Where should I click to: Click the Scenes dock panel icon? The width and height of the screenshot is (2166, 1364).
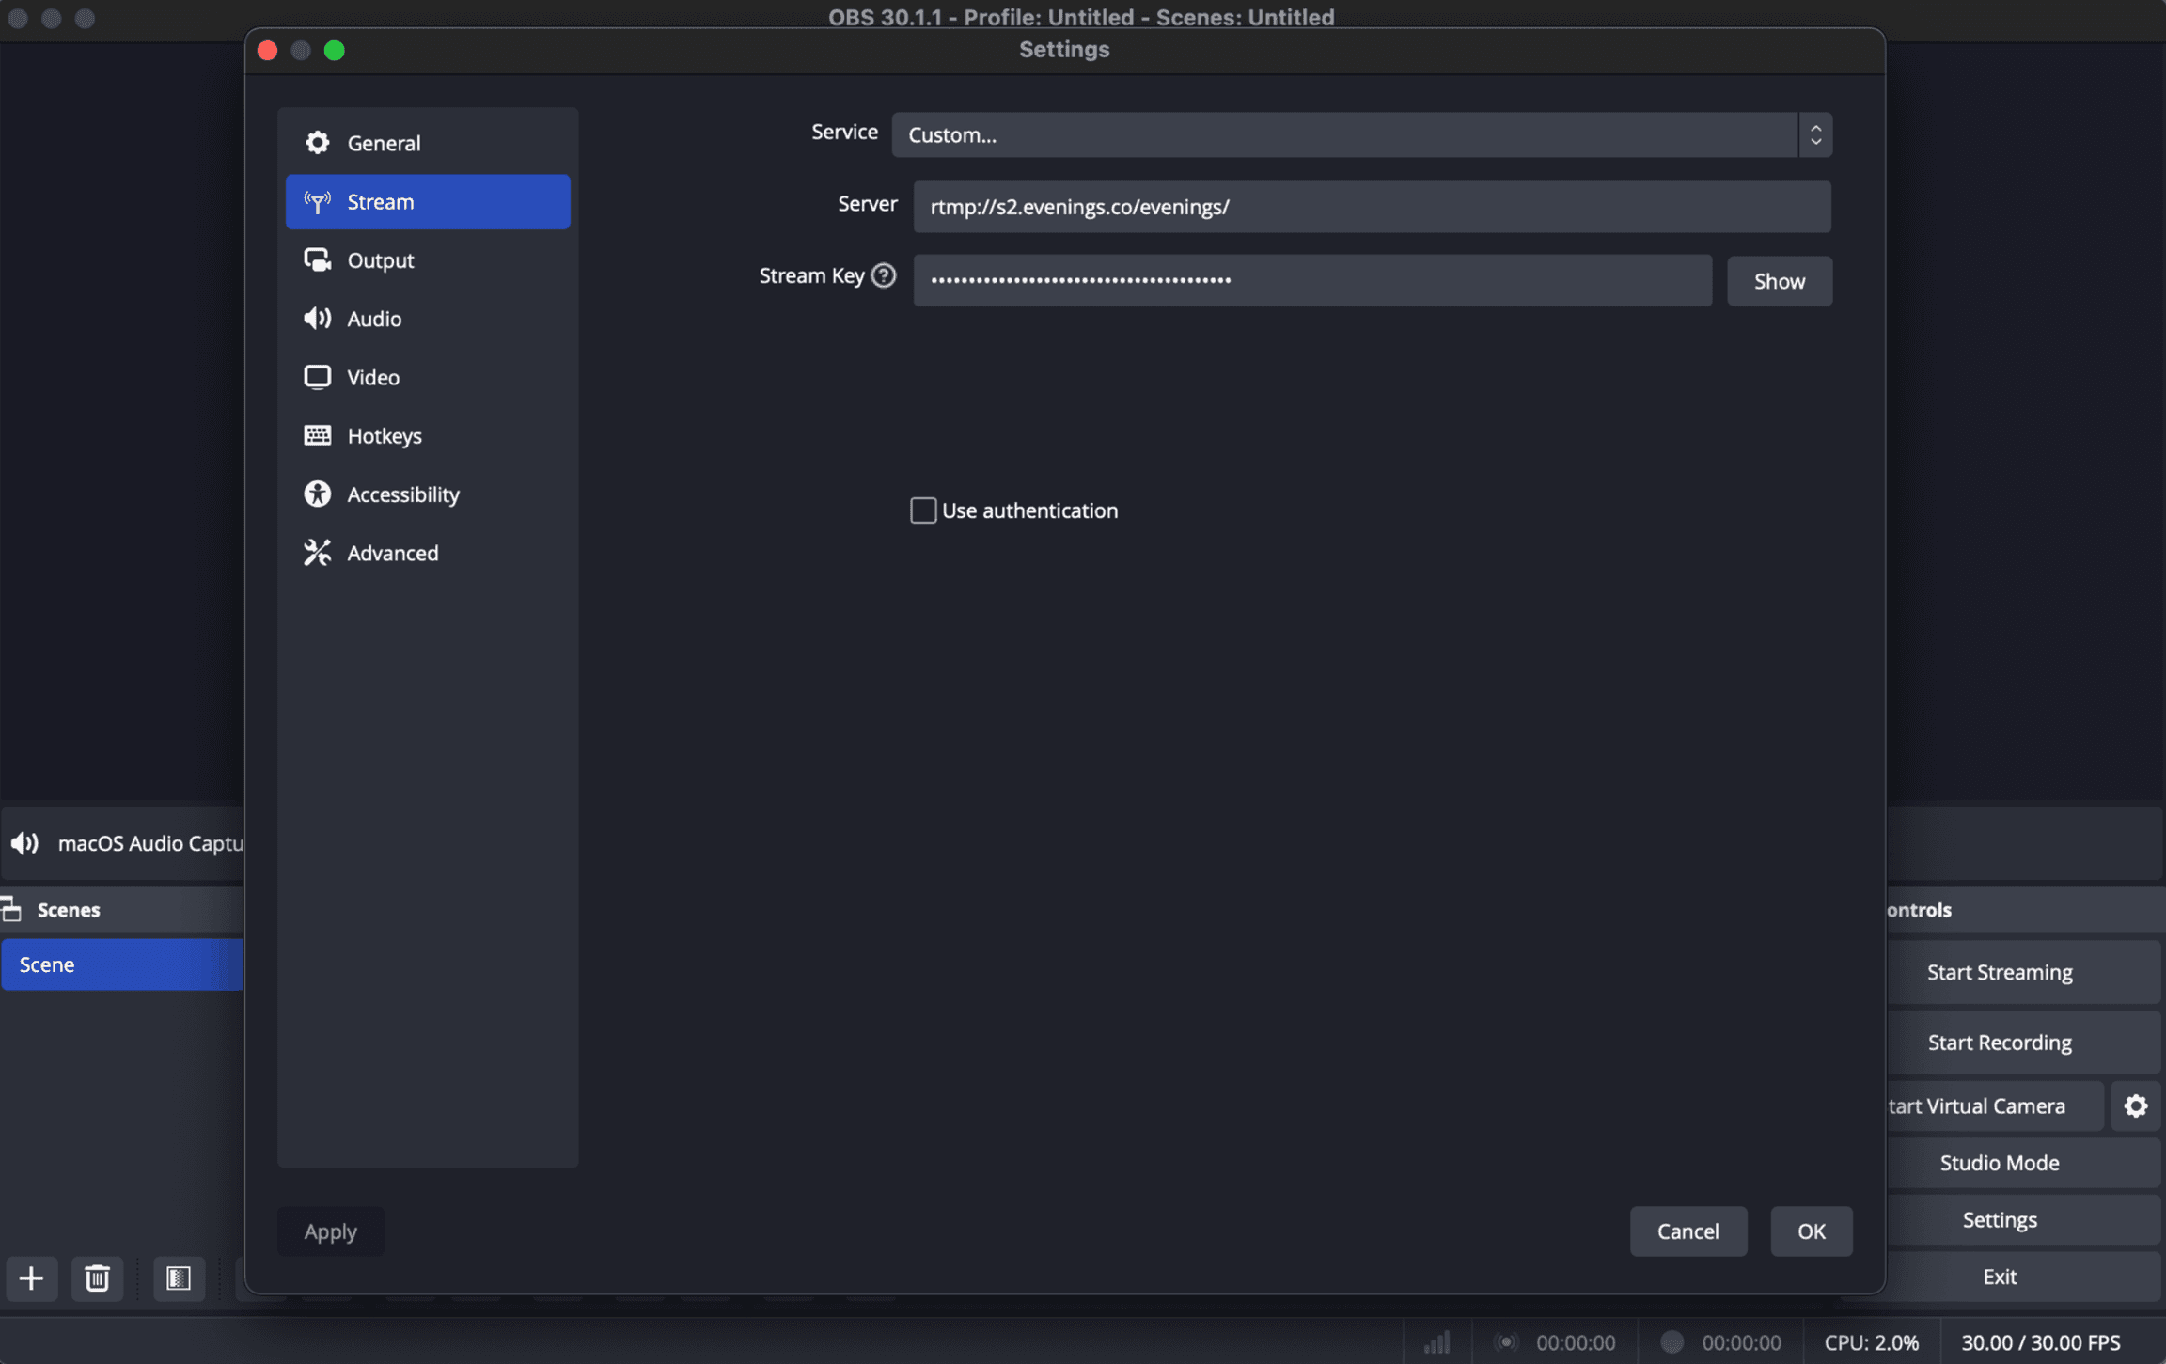(x=11, y=909)
